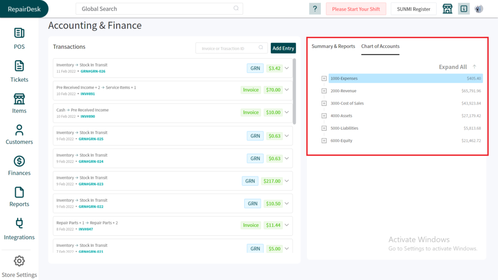Select the 5000-Liabilities row
Screen dimensions: 498x280
click(x=406, y=128)
